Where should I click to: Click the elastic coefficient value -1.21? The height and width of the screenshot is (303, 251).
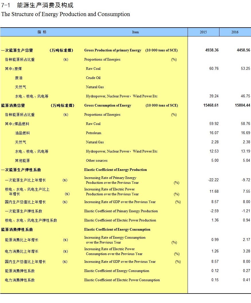click(246, 211)
